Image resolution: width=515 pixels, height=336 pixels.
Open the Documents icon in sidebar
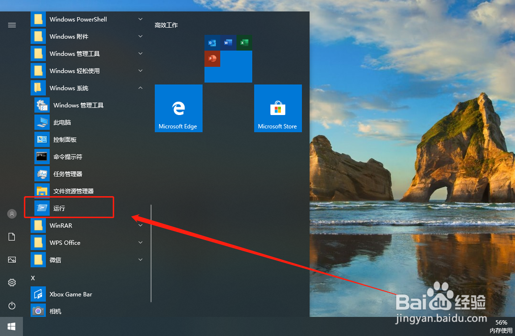(12, 237)
